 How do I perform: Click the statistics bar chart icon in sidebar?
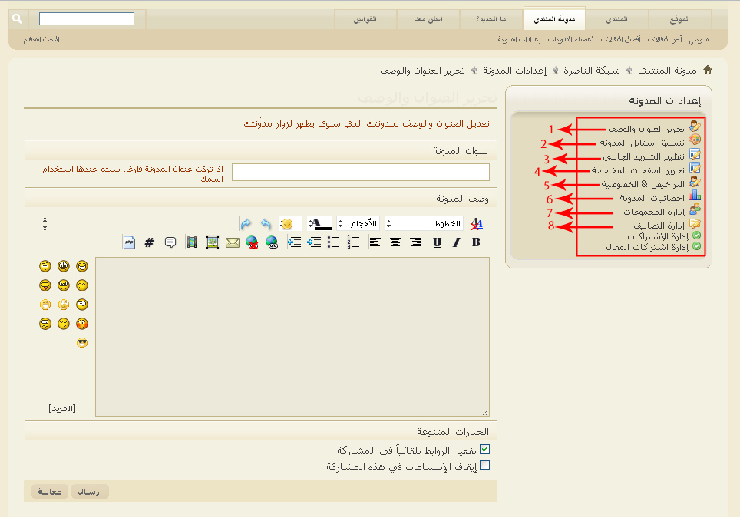click(x=694, y=196)
